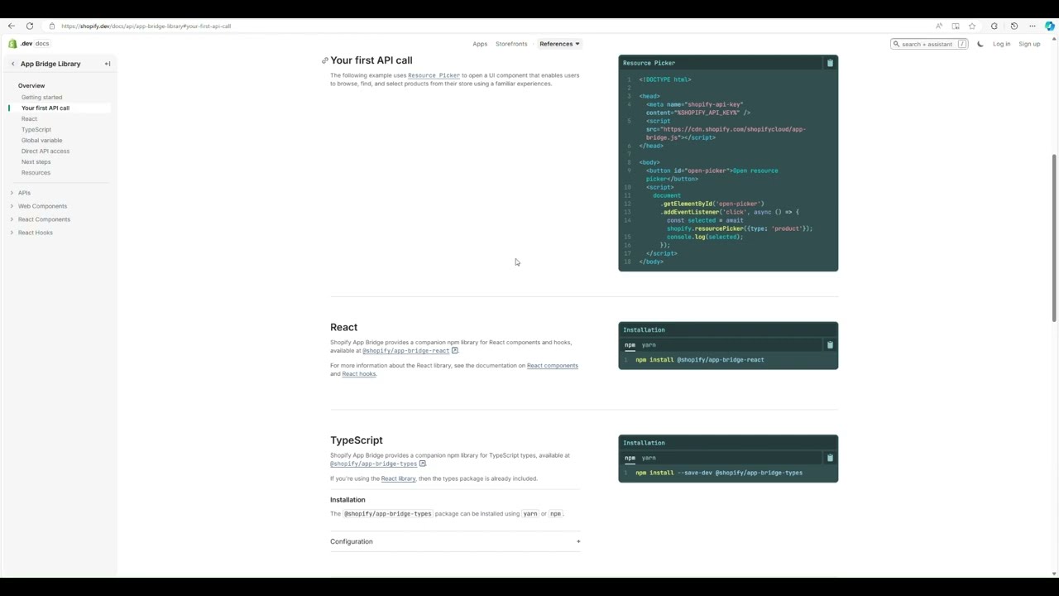
Task: Open the Read aloud icon in address bar
Action: click(939, 26)
